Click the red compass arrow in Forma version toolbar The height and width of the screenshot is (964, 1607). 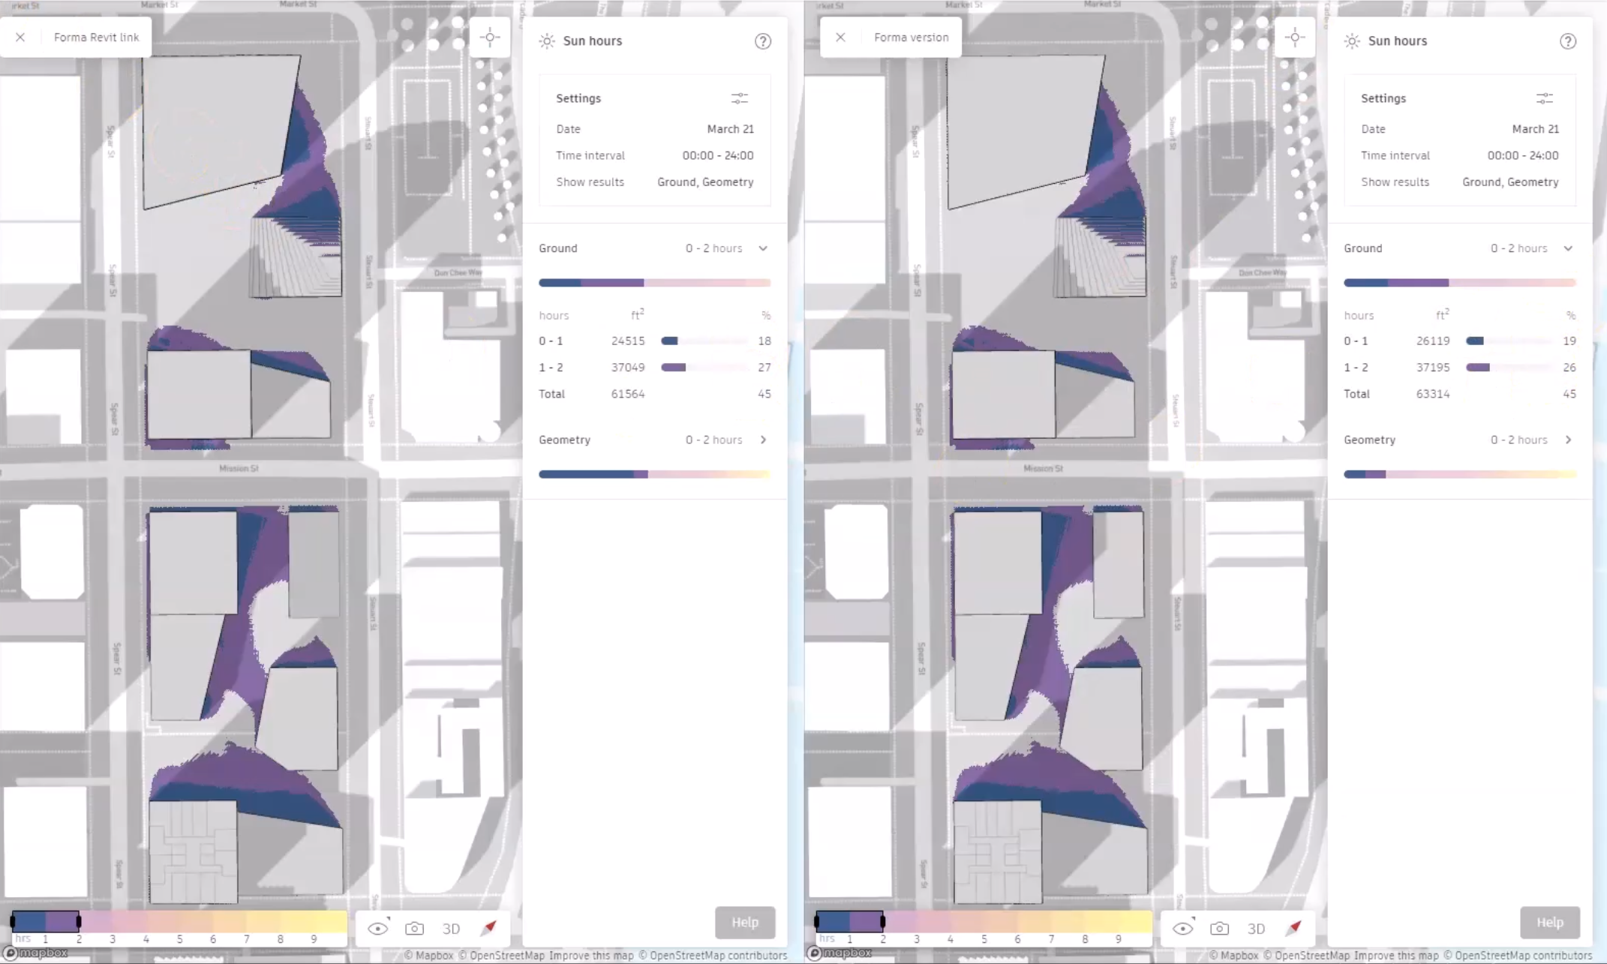click(x=1294, y=928)
